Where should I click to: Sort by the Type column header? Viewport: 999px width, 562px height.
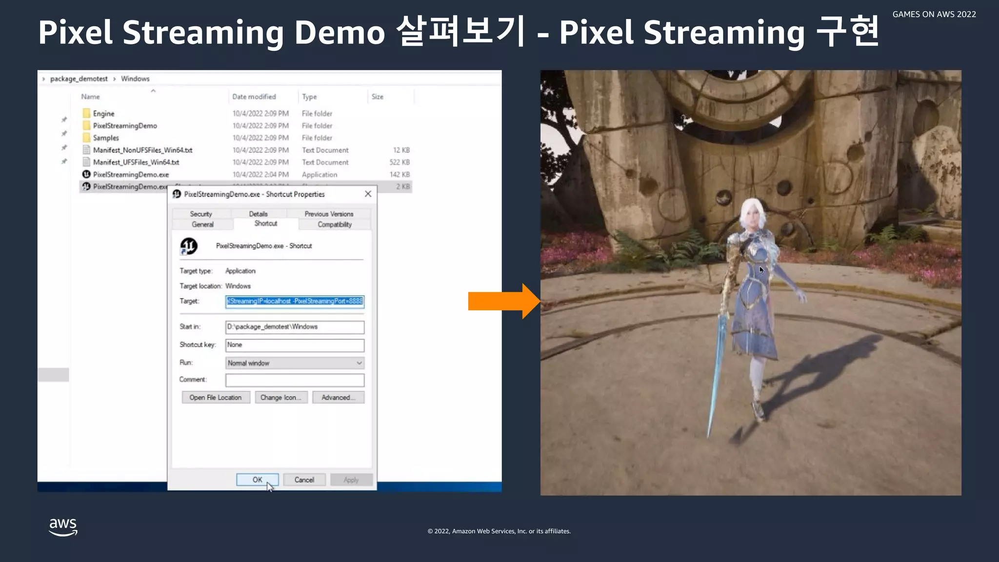tap(309, 97)
